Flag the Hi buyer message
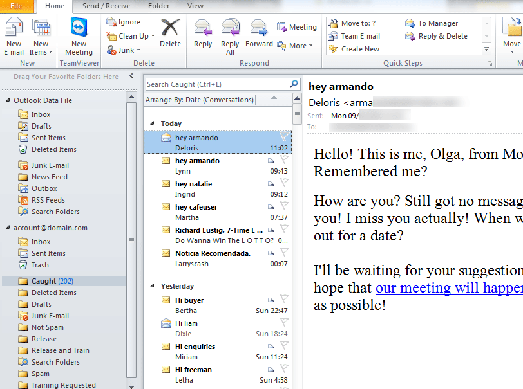 pyautogui.click(x=284, y=299)
